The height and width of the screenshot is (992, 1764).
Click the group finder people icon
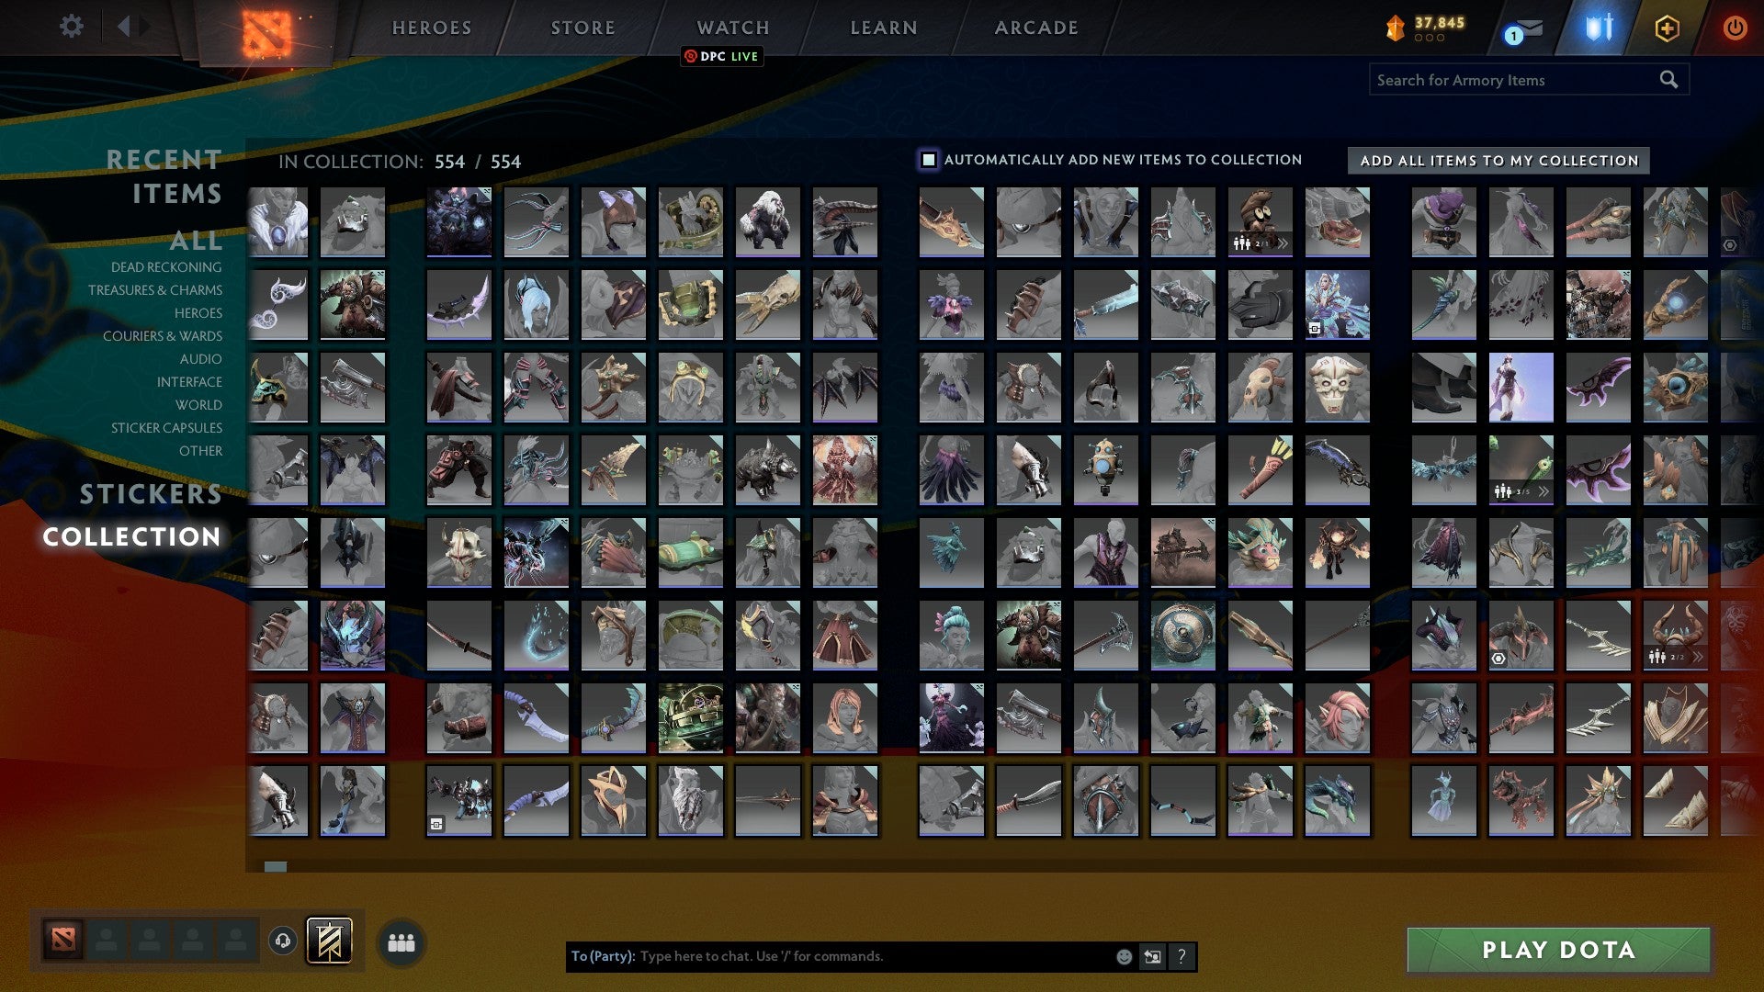point(401,941)
